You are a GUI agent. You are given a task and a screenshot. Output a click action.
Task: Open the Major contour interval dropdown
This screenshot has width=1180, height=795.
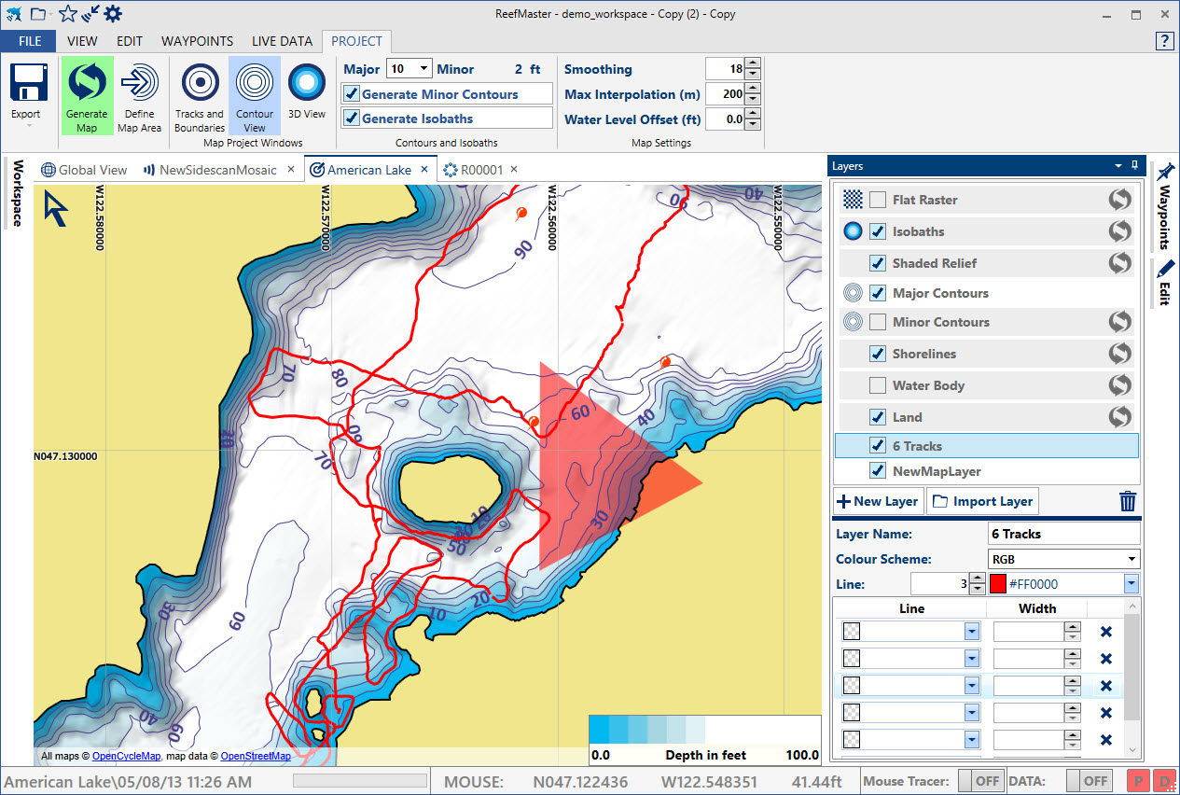click(423, 69)
